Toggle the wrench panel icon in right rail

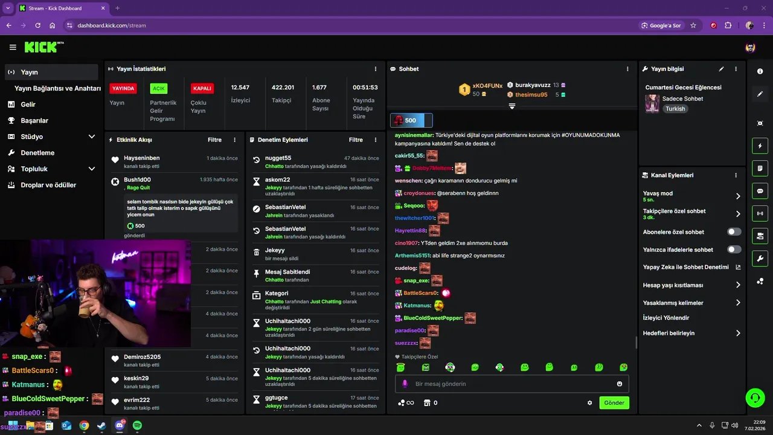[760, 259]
